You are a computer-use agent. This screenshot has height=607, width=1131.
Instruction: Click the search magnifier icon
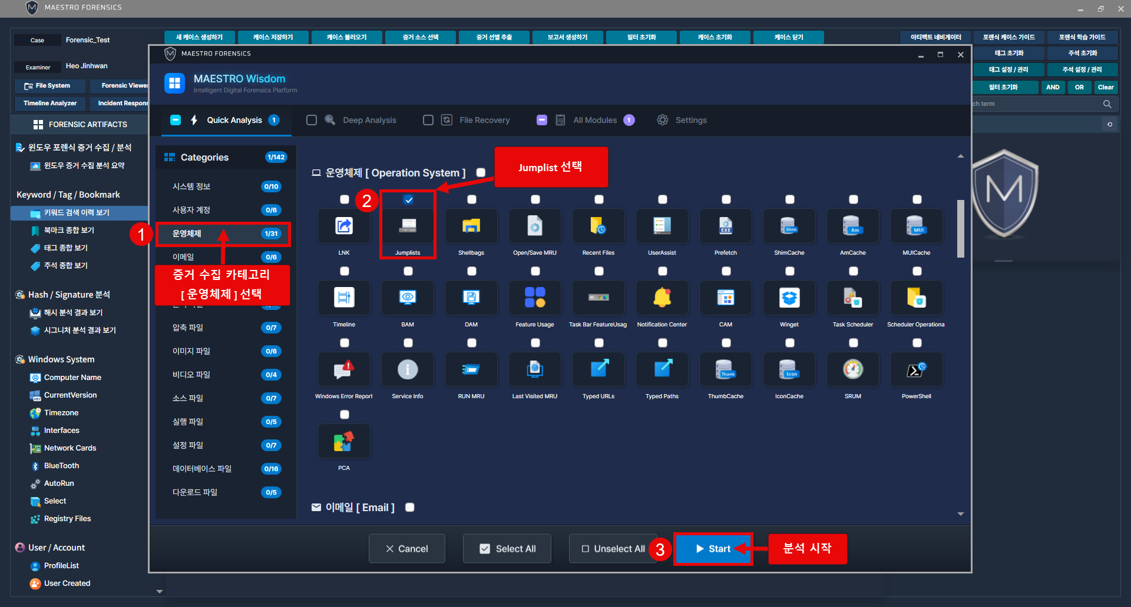pos(1107,104)
